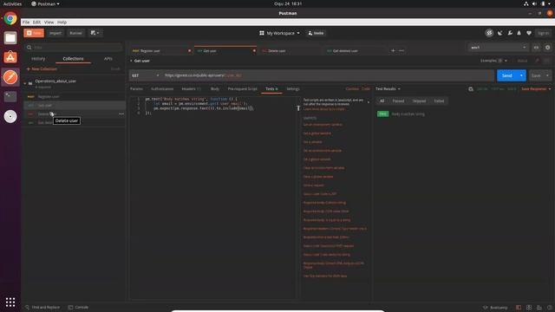Open Find and Replace in status bar

42,308
